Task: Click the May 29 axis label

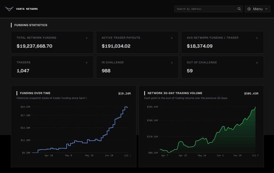Action: [89, 155]
